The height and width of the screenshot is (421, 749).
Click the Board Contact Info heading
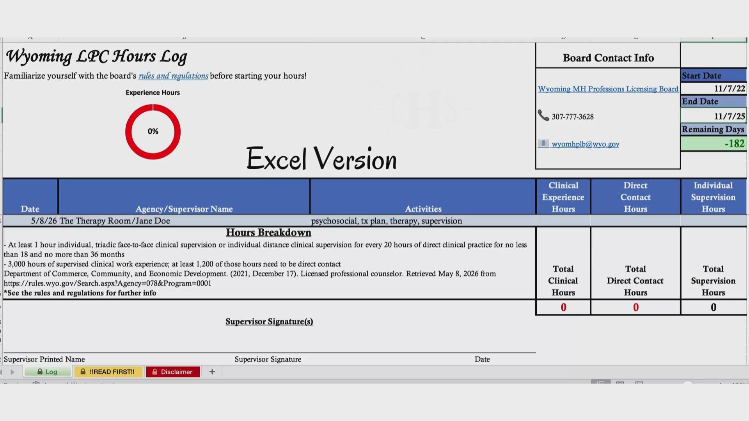pos(608,58)
